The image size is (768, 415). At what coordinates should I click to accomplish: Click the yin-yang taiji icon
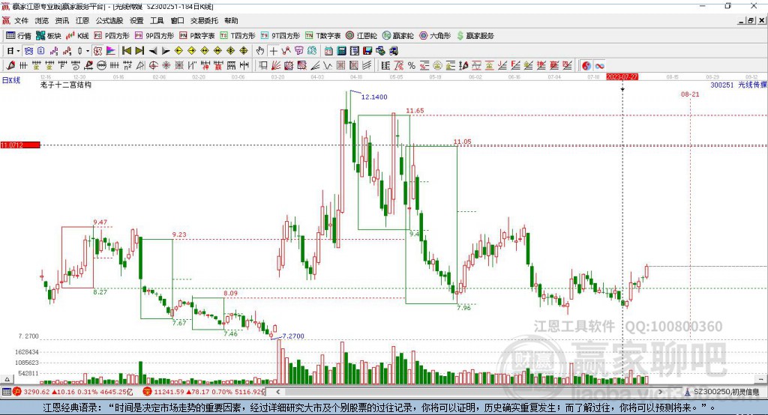click(x=586, y=66)
